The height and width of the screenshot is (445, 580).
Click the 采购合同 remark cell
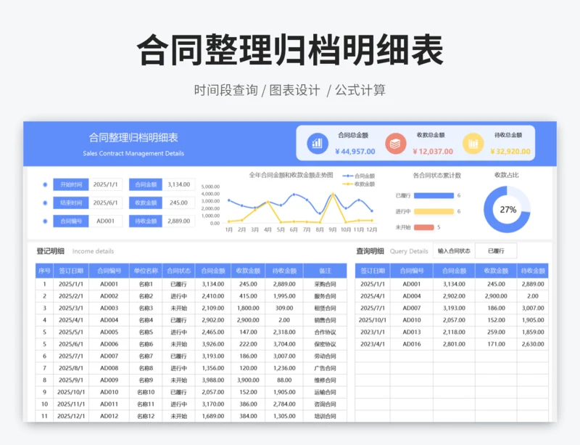[x=325, y=284]
